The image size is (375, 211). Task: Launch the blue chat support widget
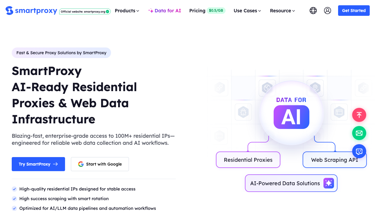(x=359, y=151)
